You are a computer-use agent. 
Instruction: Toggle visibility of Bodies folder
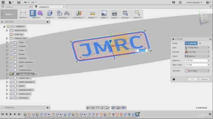[x=11, y=54]
